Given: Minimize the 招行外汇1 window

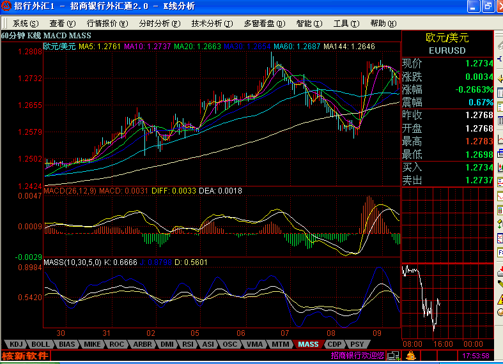Looking at the screenshot, I should (474, 6).
